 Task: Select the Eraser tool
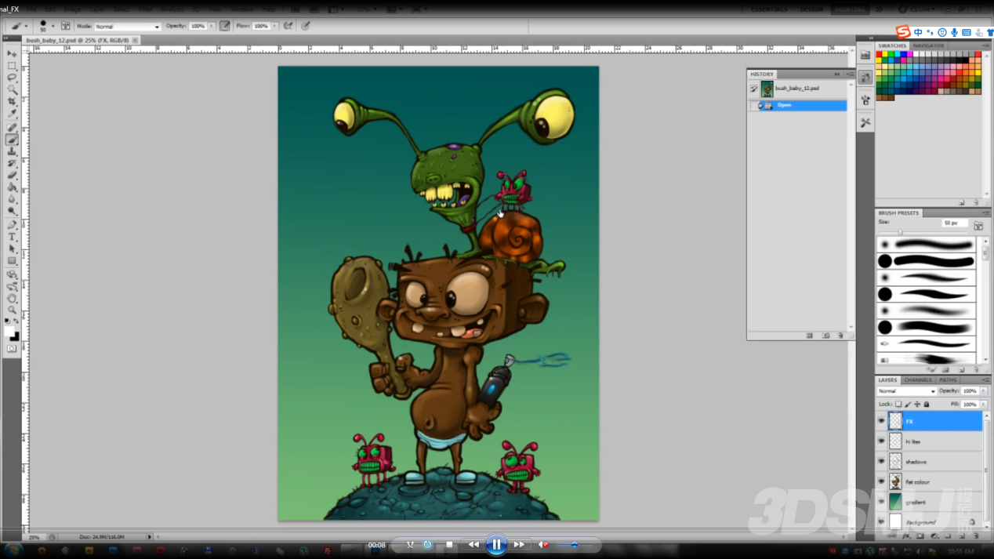click(x=12, y=175)
